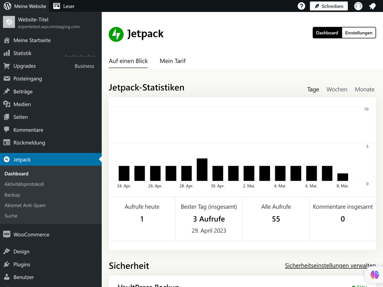Open Sicherheitseinstellungen verwalten link
Screen dimensions: 383x287
(330, 265)
